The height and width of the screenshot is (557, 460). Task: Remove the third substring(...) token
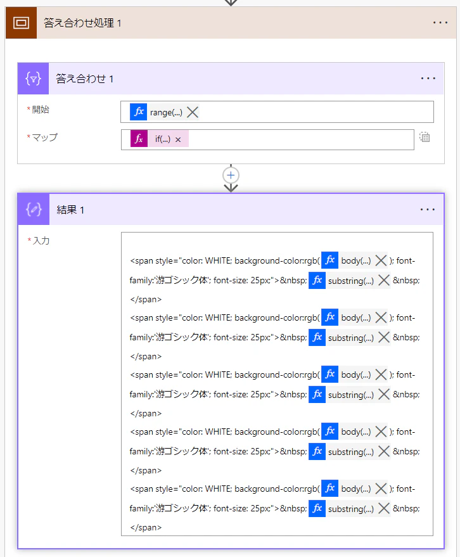pyautogui.click(x=383, y=394)
